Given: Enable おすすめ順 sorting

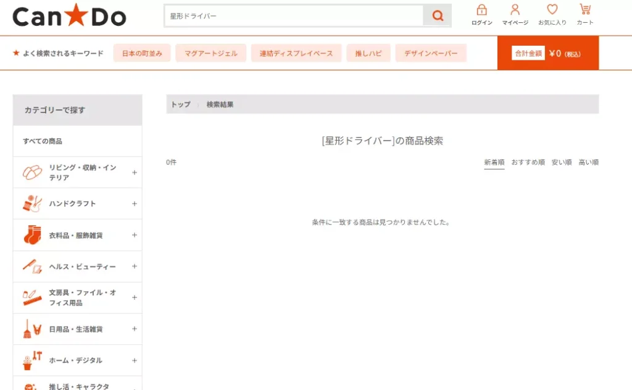Looking at the screenshot, I should pyautogui.click(x=528, y=162).
